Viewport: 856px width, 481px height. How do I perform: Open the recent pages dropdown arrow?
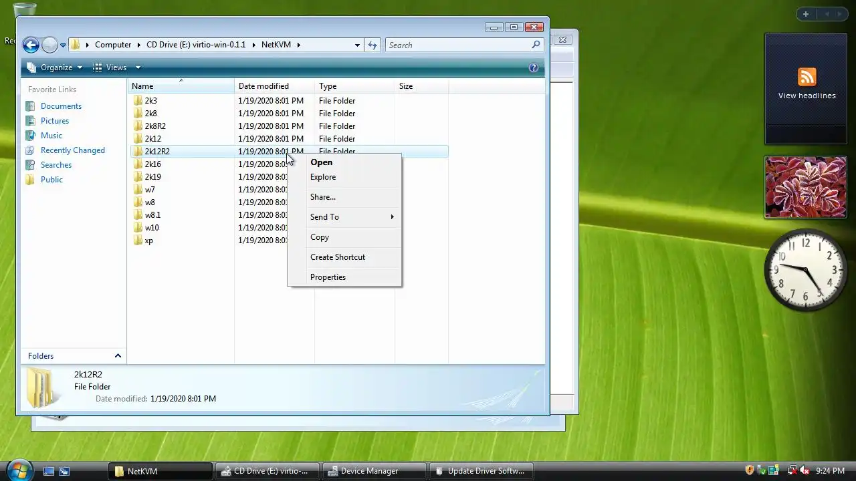click(63, 45)
